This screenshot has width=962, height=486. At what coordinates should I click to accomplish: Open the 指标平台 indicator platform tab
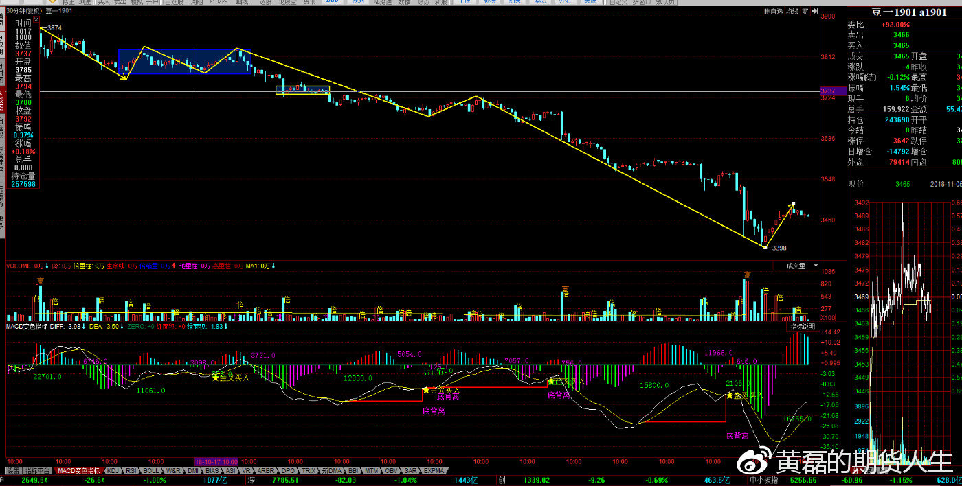click(x=38, y=471)
